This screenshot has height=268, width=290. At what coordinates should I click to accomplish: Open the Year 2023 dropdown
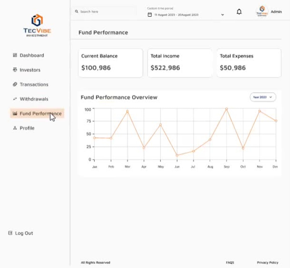(x=262, y=97)
